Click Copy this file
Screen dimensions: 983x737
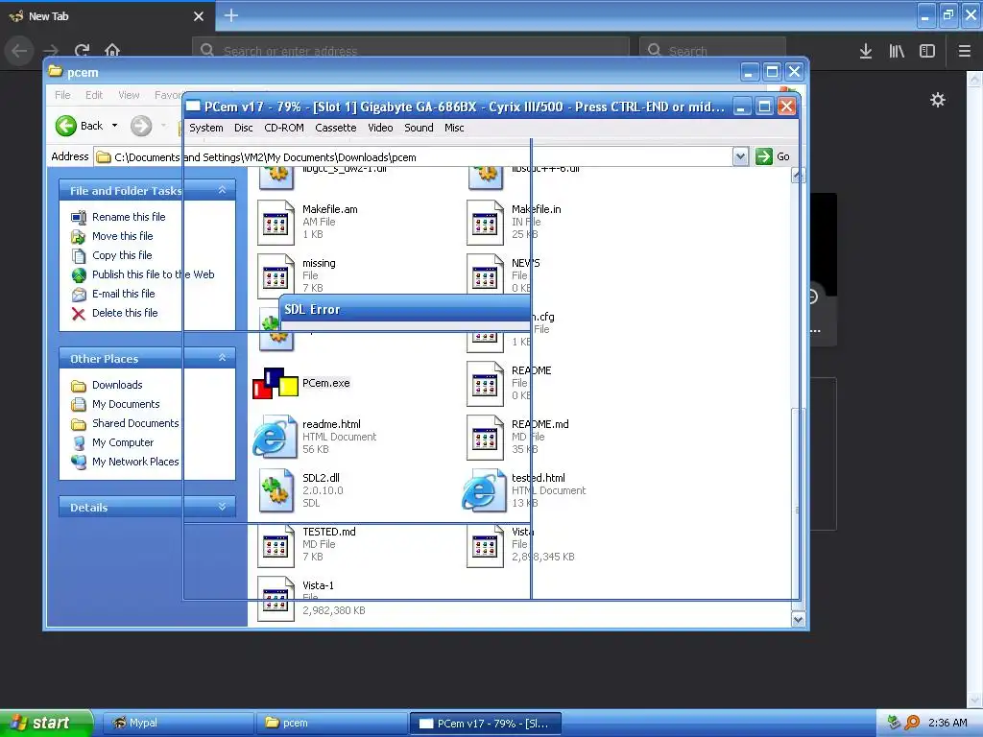coord(122,255)
